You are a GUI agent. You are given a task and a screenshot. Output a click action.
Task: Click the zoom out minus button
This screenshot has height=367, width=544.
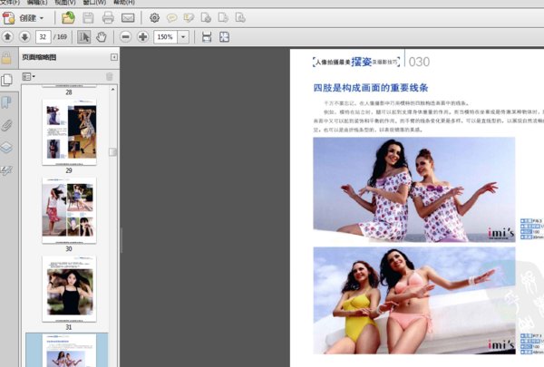click(x=126, y=37)
